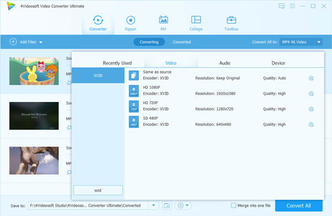The height and width of the screenshot is (216, 332).
Task: Expand the preferences gear dropdown arrow
Action: (x=187, y=205)
